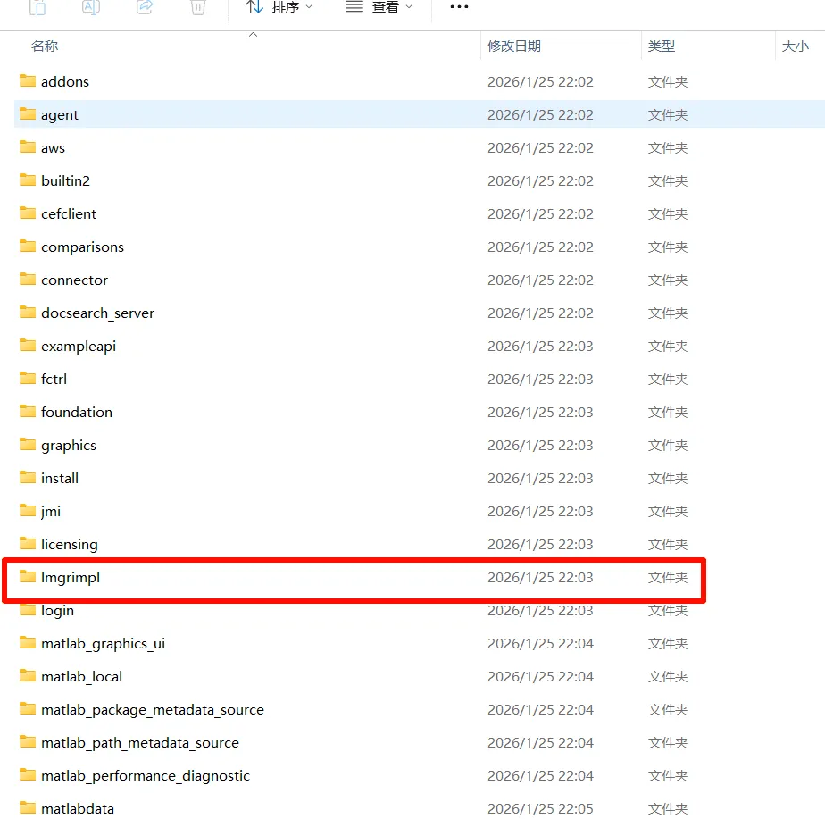This screenshot has width=825, height=819.
Task: Select the graphics folder icon
Action: click(x=28, y=445)
